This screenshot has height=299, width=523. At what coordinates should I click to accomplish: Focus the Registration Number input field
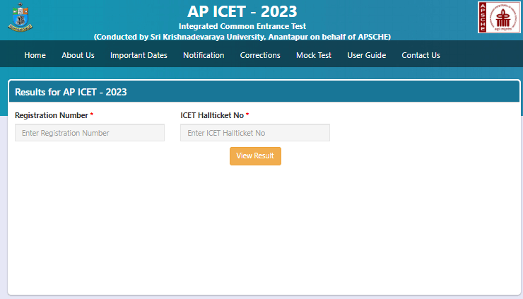pyautogui.click(x=90, y=133)
